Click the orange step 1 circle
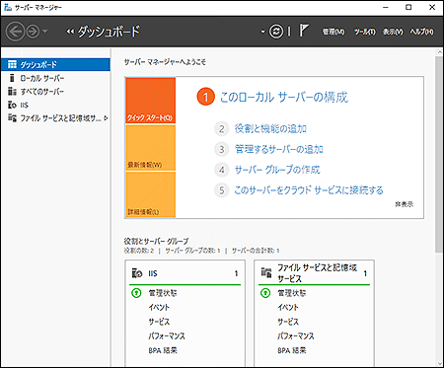 (205, 97)
